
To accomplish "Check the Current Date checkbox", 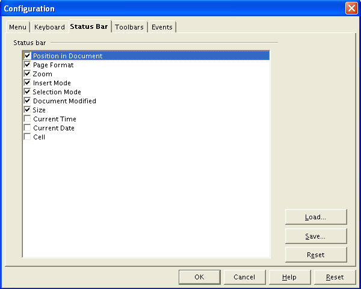I will pyautogui.click(x=28, y=127).
